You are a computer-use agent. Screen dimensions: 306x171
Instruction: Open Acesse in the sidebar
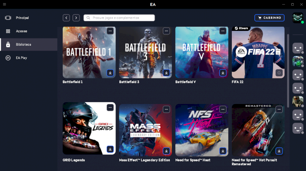(29, 31)
